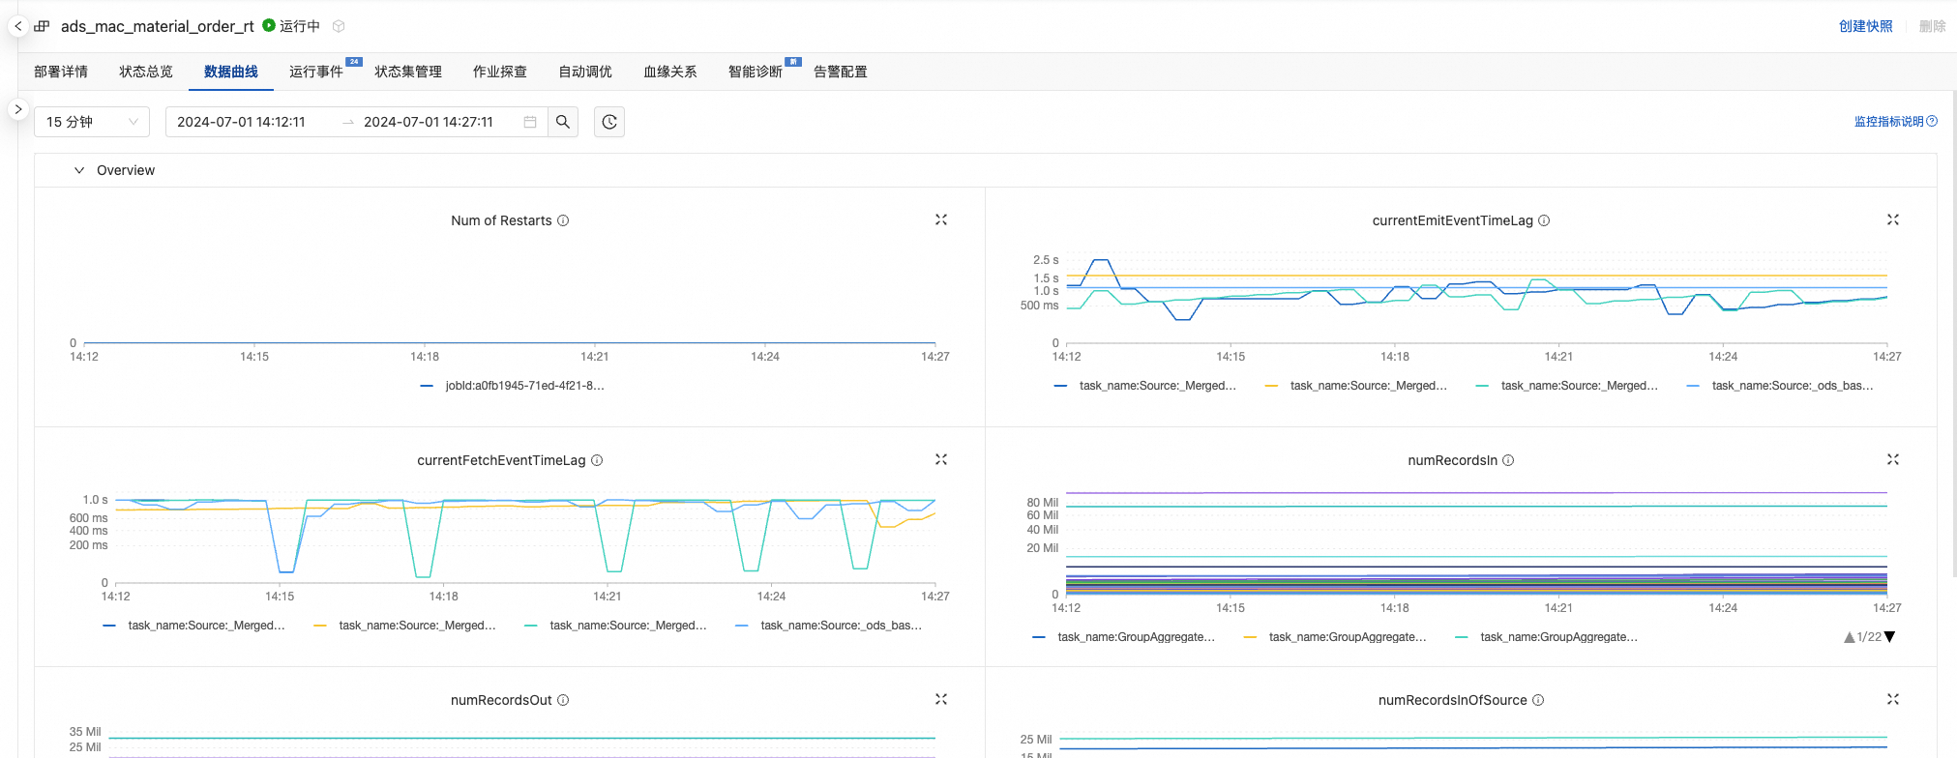Open the 告警配置 tab
Screen dimensions: 1957x758
pos(841,72)
